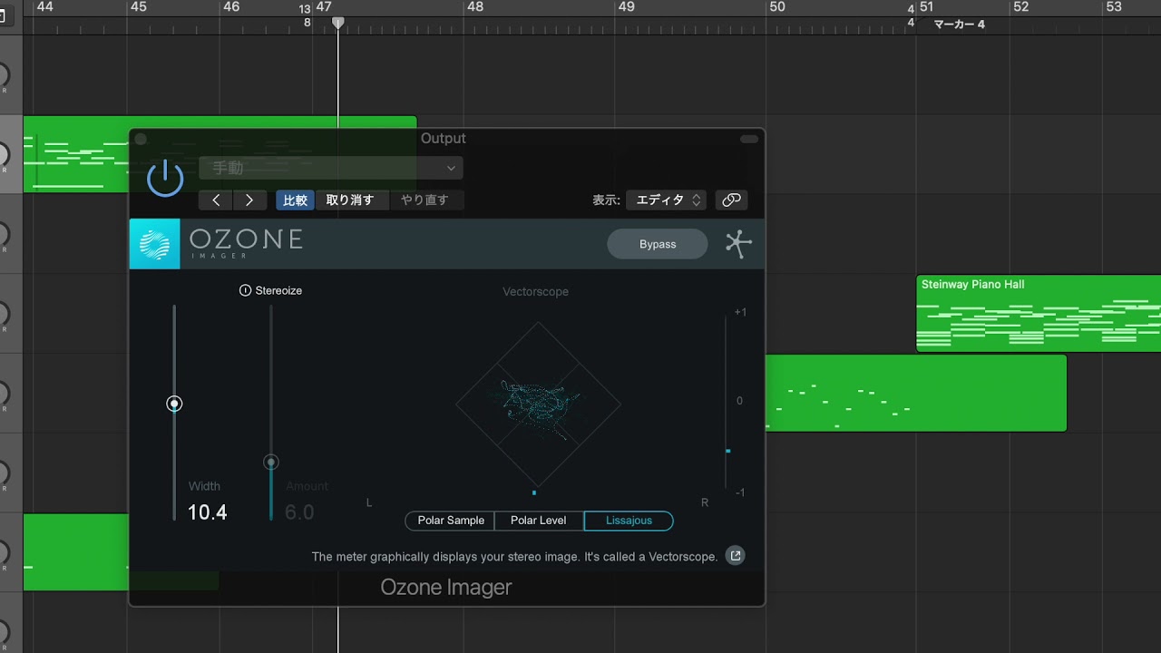
Task: Click bar 48 in the ruler
Action: pyautogui.click(x=475, y=7)
